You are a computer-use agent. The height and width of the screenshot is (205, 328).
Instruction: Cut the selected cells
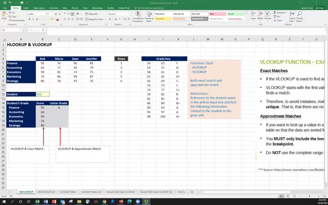(12, 13)
